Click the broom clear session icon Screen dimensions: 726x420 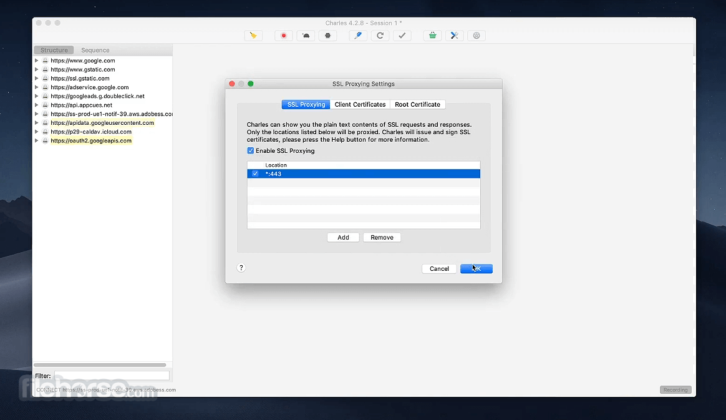point(253,36)
